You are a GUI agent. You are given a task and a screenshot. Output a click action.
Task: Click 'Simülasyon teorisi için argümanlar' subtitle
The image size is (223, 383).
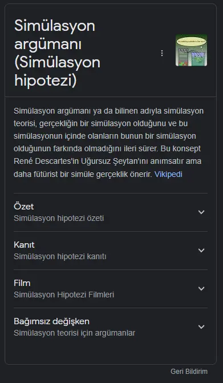[74, 333]
